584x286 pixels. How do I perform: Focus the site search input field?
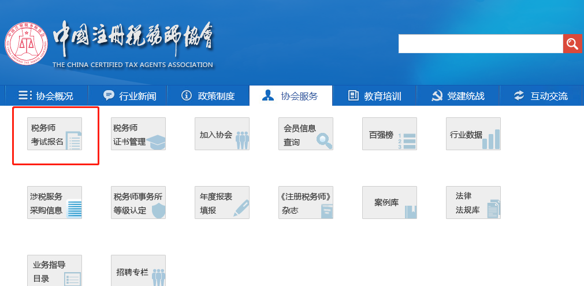coord(481,43)
